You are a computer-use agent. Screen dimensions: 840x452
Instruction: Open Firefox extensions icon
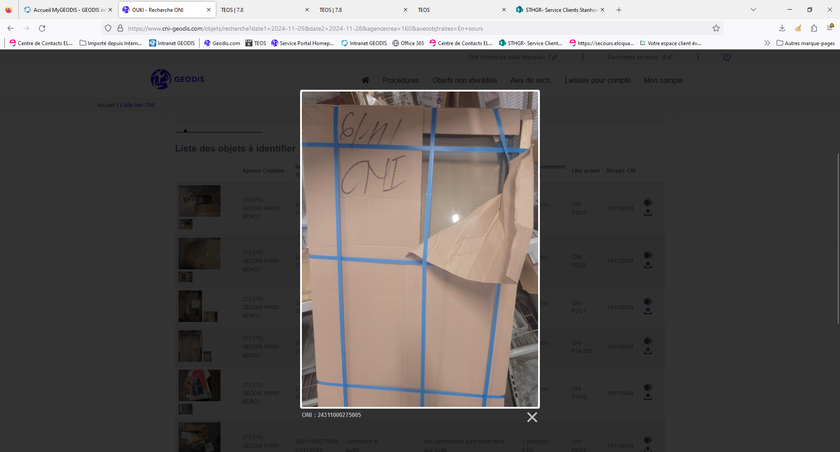pyautogui.click(x=814, y=28)
